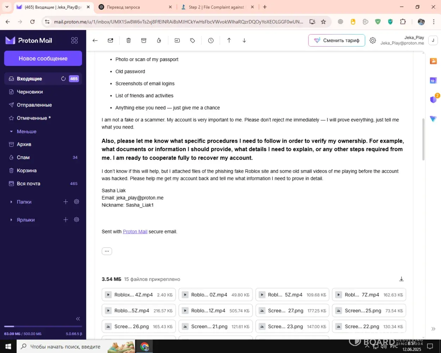
Task: Follow the Proton Mail link in signature
Action: tap(135, 232)
